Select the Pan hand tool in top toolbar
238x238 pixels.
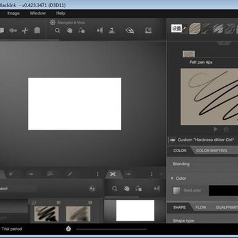pos(69,30)
